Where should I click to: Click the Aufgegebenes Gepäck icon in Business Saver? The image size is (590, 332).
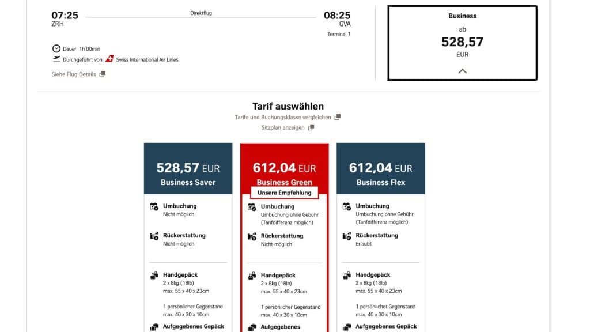pyautogui.click(x=154, y=327)
